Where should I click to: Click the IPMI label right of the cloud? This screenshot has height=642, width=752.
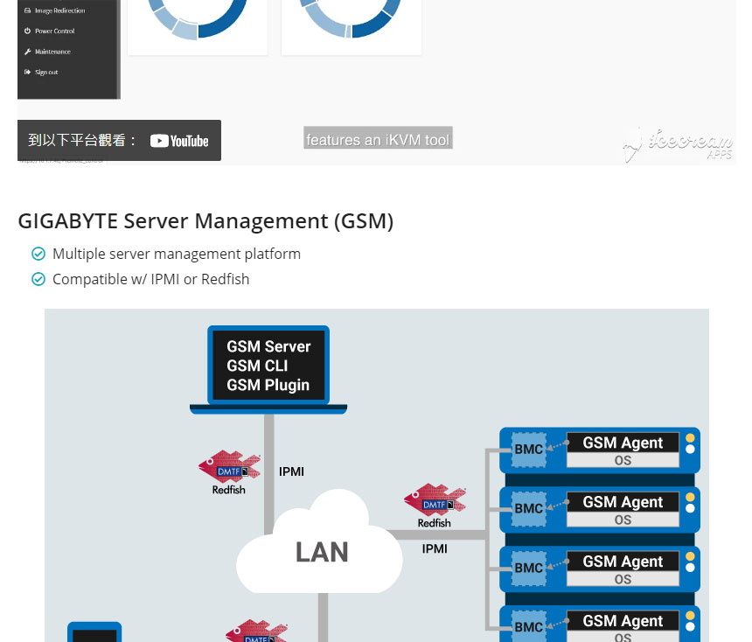(x=435, y=549)
